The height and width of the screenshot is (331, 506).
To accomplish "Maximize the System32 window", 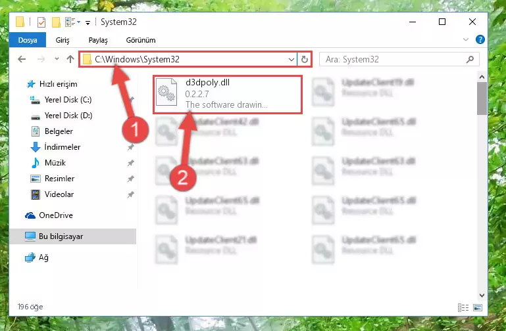I will [442, 22].
